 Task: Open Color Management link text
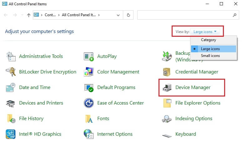click(x=118, y=72)
